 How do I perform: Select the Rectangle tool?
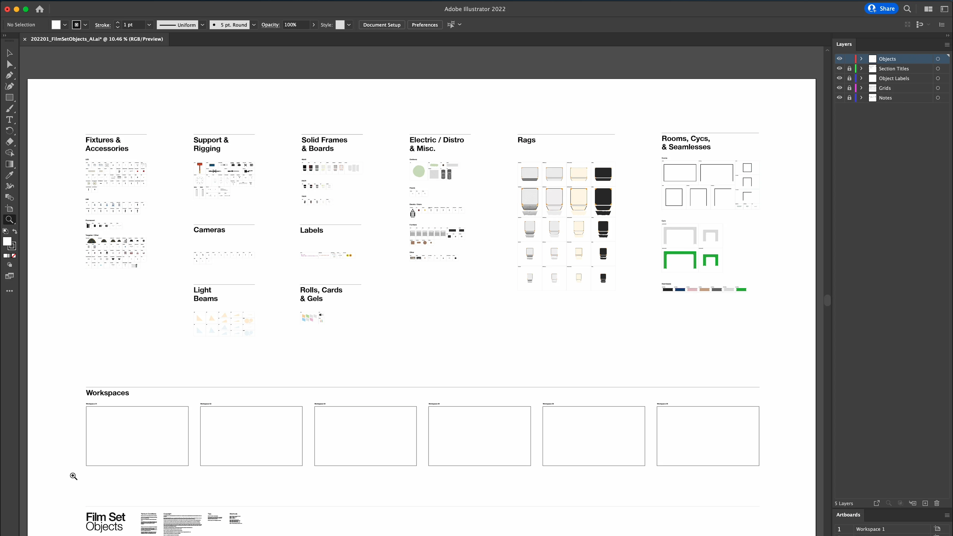10,98
